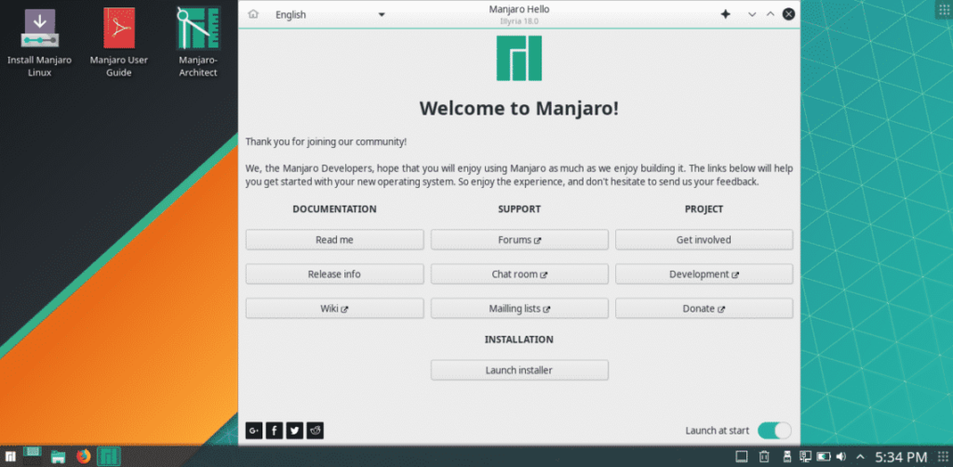953x467 pixels.
Task: Minimize Manjaro Hello with down chevron
Action: [752, 14]
